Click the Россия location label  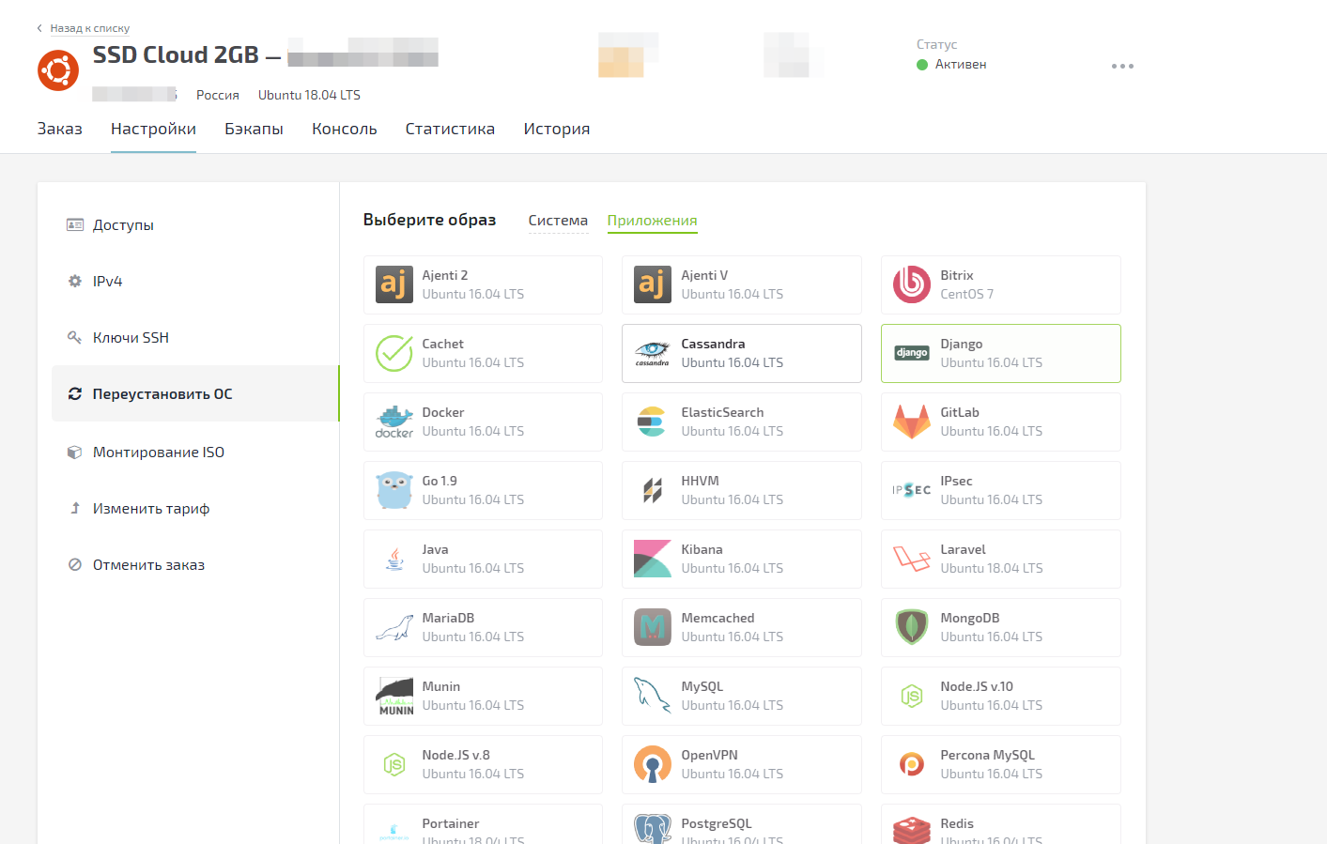coord(218,95)
